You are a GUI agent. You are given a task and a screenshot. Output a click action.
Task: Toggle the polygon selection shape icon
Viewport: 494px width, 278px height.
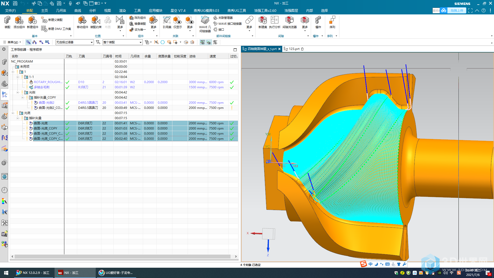click(163, 42)
